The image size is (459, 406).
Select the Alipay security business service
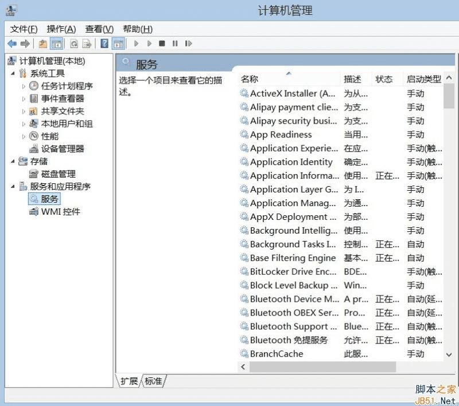[341, 121]
